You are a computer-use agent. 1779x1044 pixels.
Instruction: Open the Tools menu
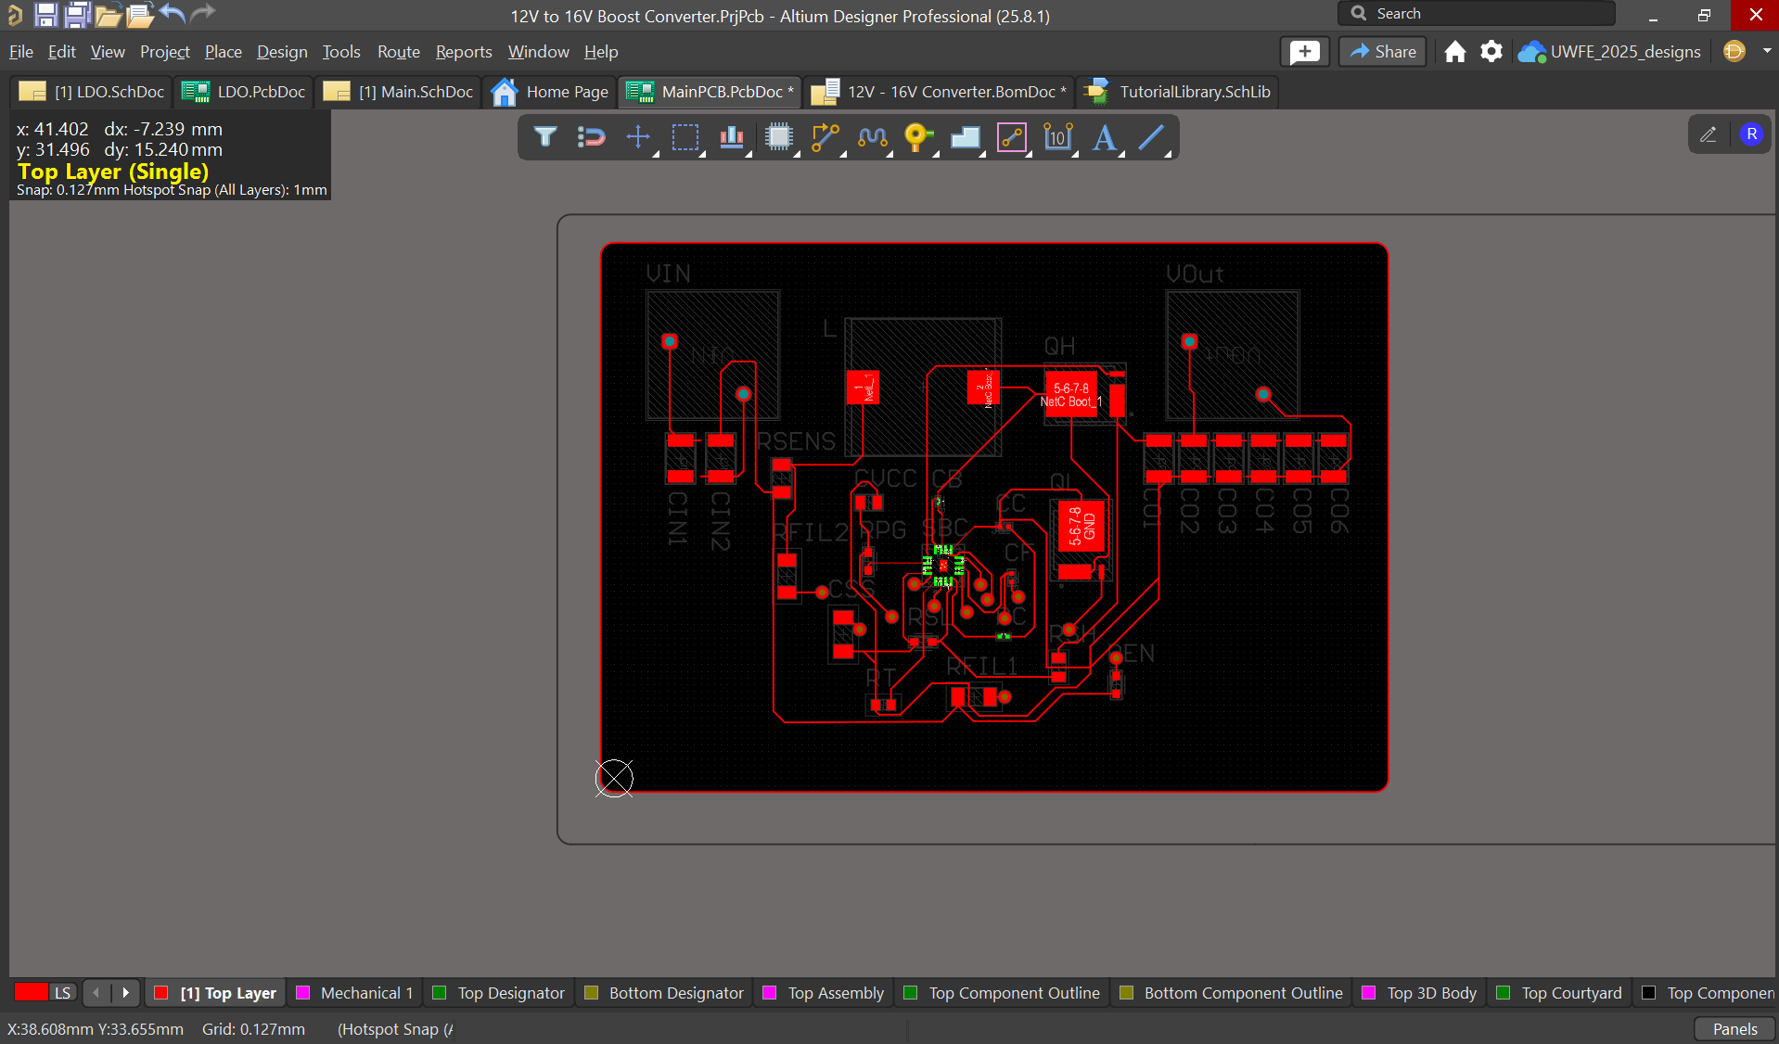(x=341, y=52)
